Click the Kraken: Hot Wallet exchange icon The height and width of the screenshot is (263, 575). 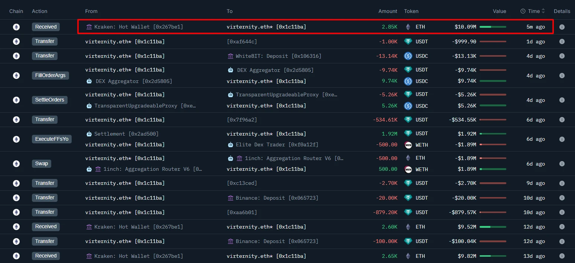[88, 27]
